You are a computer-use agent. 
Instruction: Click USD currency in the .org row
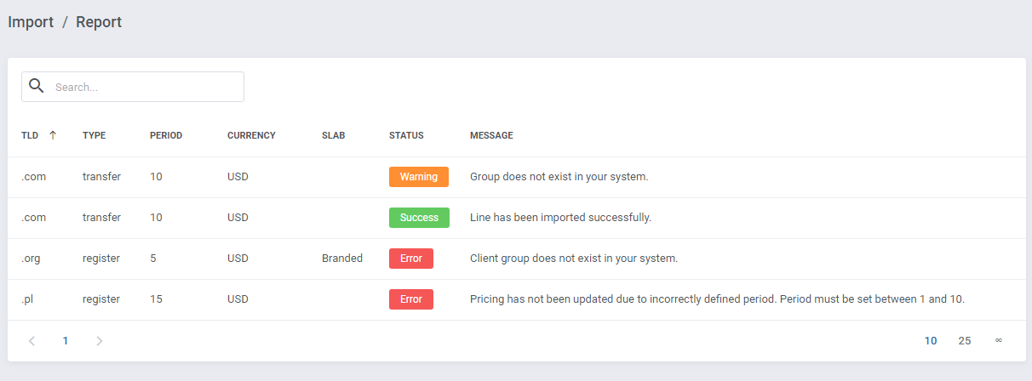click(238, 259)
